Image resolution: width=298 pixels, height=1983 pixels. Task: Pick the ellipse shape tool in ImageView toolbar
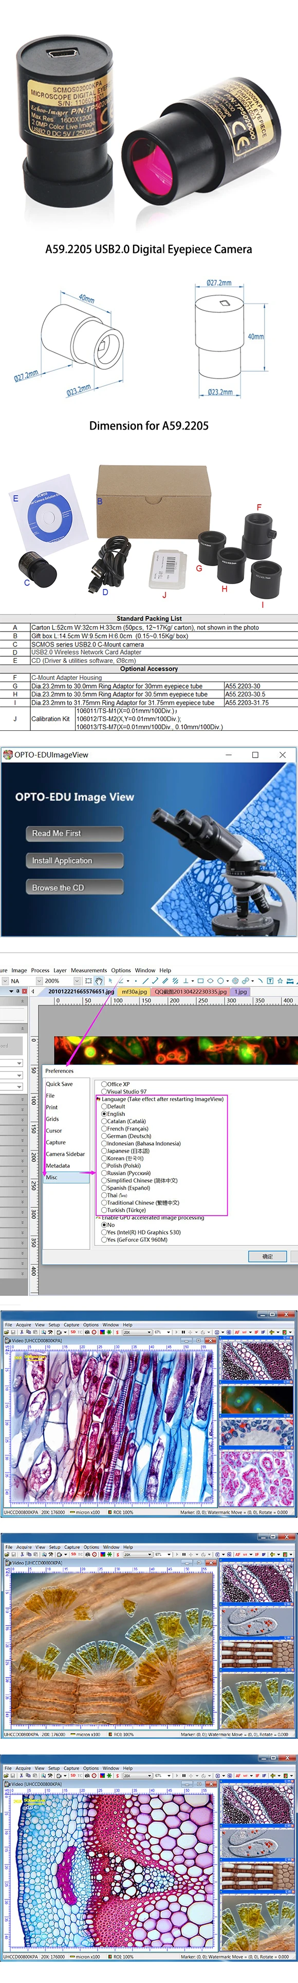click(x=211, y=981)
